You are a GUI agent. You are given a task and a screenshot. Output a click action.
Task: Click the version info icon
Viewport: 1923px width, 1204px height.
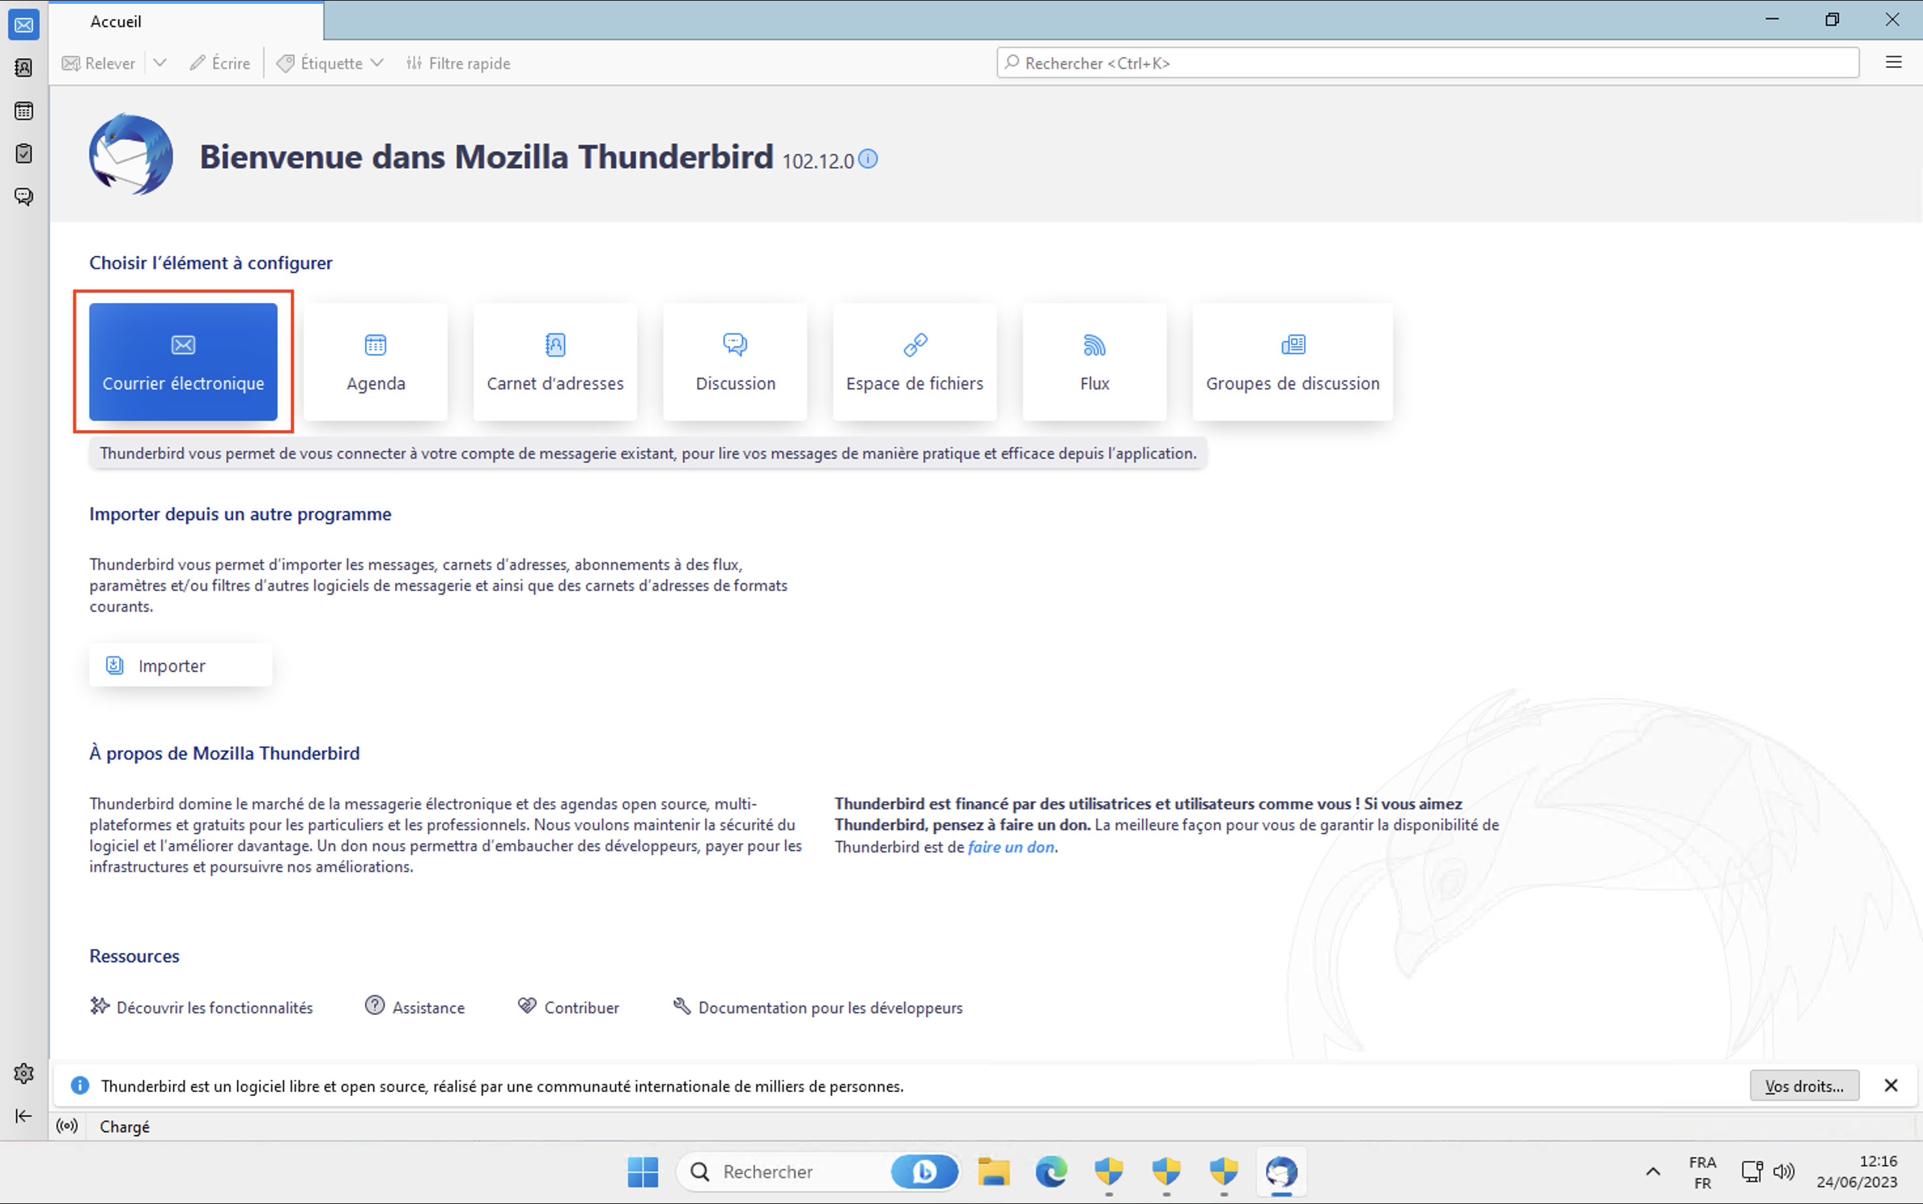(x=869, y=159)
